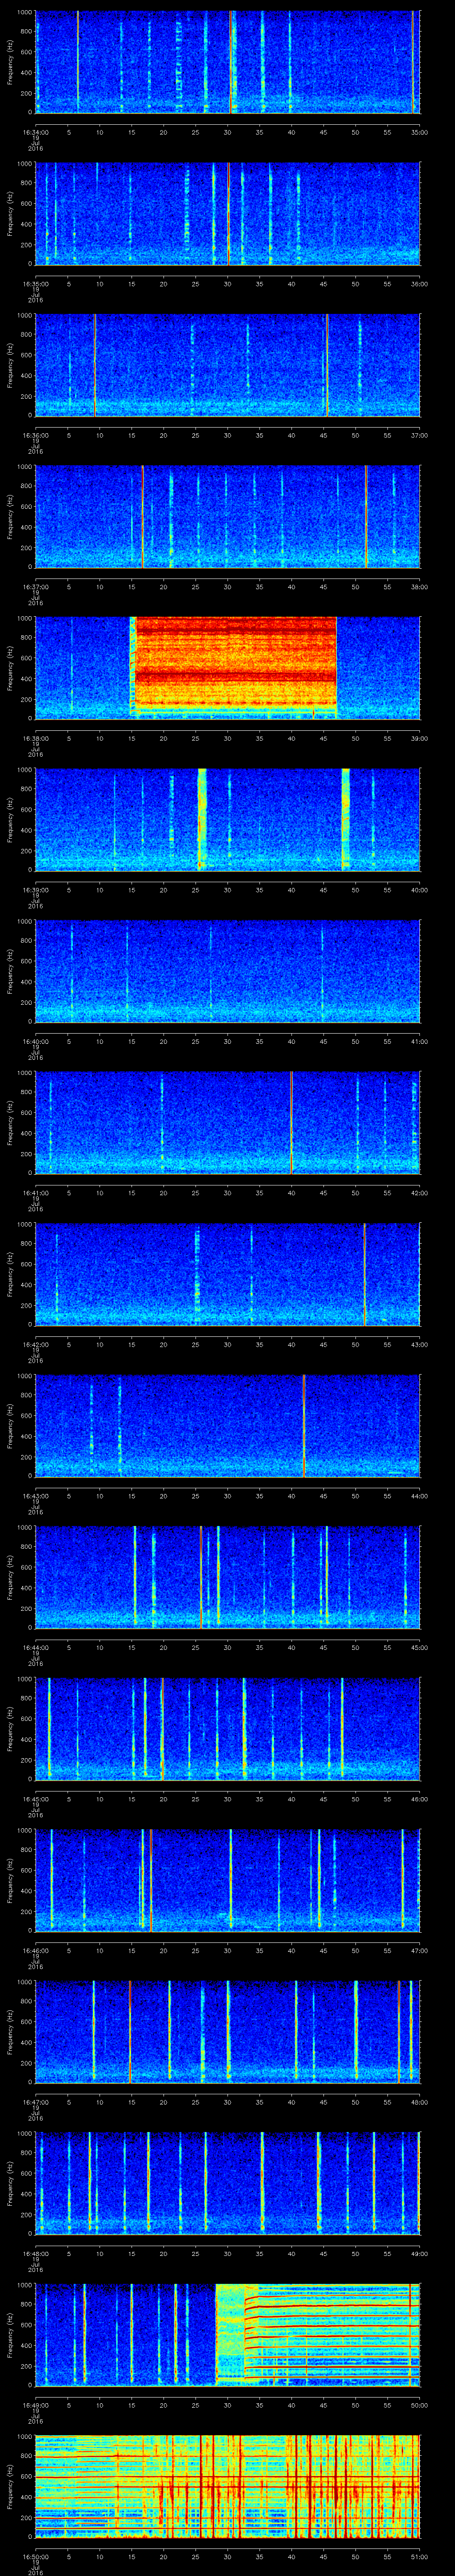
Task: Click the 16:39:00 start time label
Action: [35, 890]
